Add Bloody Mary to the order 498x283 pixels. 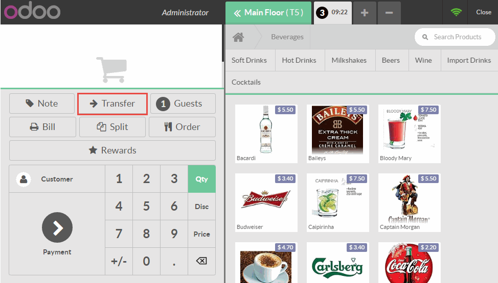pyautogui.click(x=409, y=134)
